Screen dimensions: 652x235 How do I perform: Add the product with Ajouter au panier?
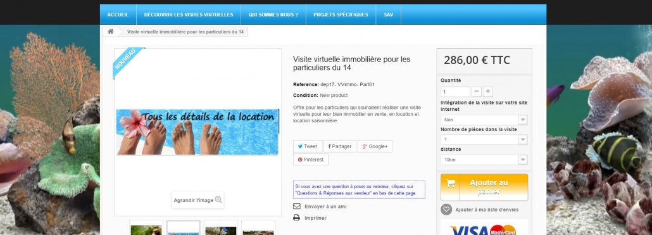pyautogui.click(x=484, y=187)
